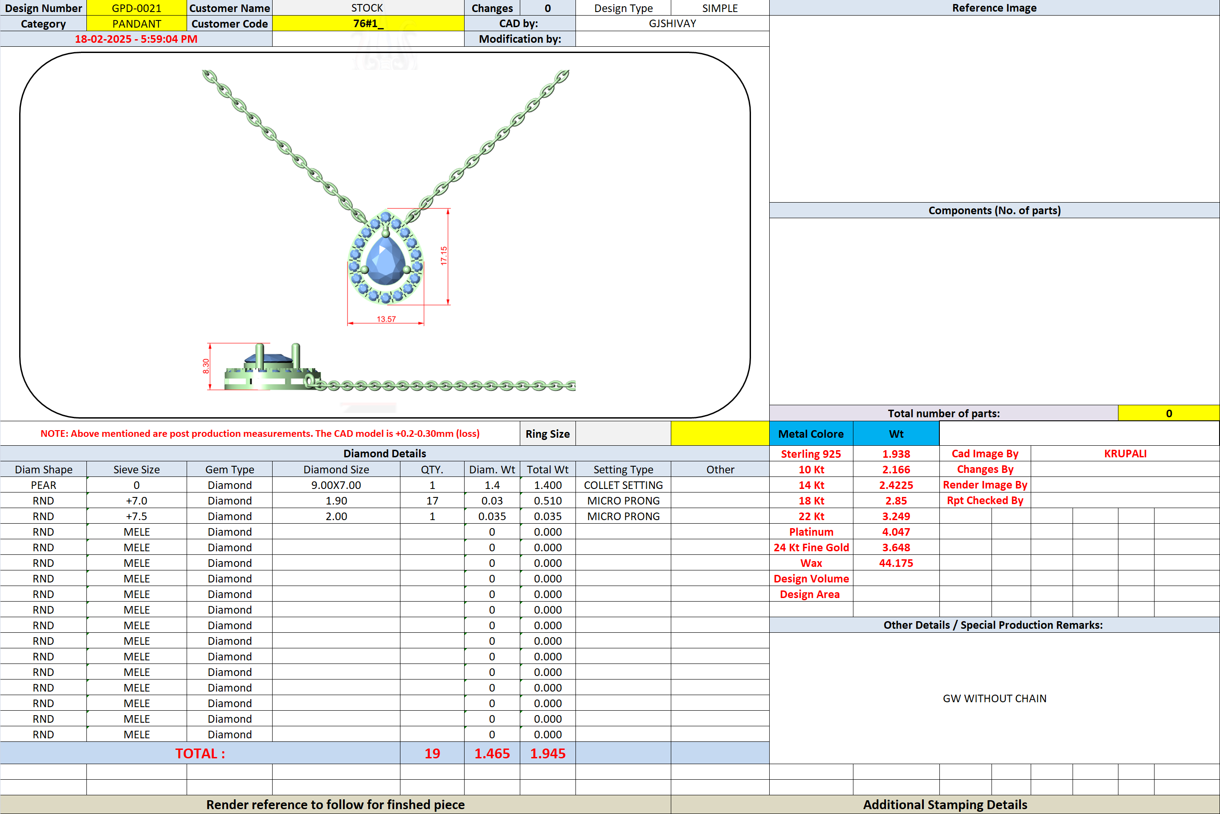The height and width of the screenshot is (814, 1220).
Task: Select the 8.30 side height dimension
Action: pyautogui.click(x=206, y=366)
